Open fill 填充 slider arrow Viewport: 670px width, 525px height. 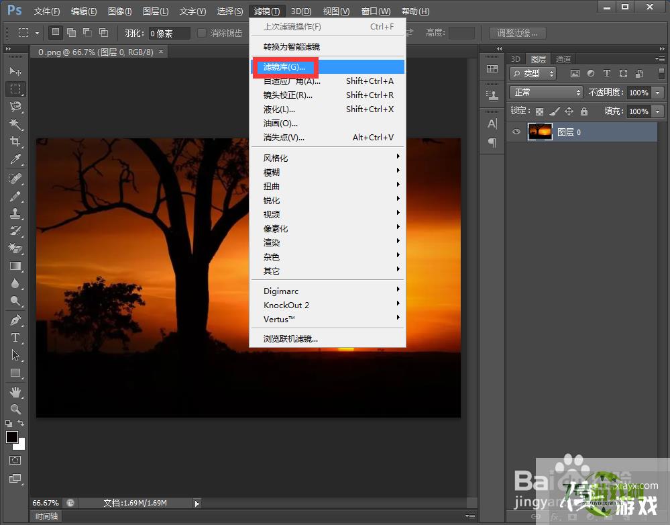coord(659,111)
